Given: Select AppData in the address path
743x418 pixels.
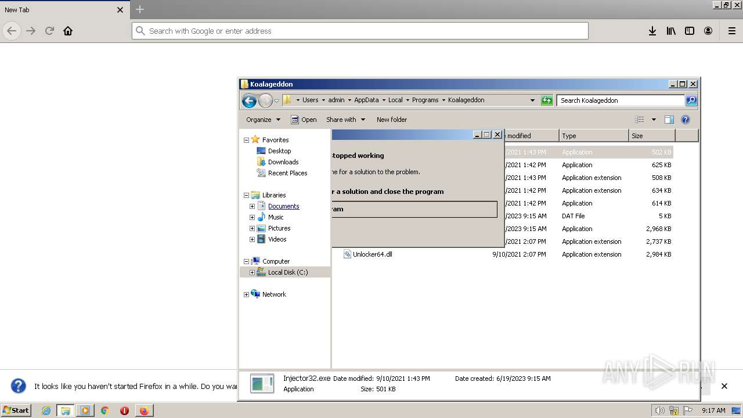Looking at the screenshot, I should pyautogui.click(x=366, y=100).
